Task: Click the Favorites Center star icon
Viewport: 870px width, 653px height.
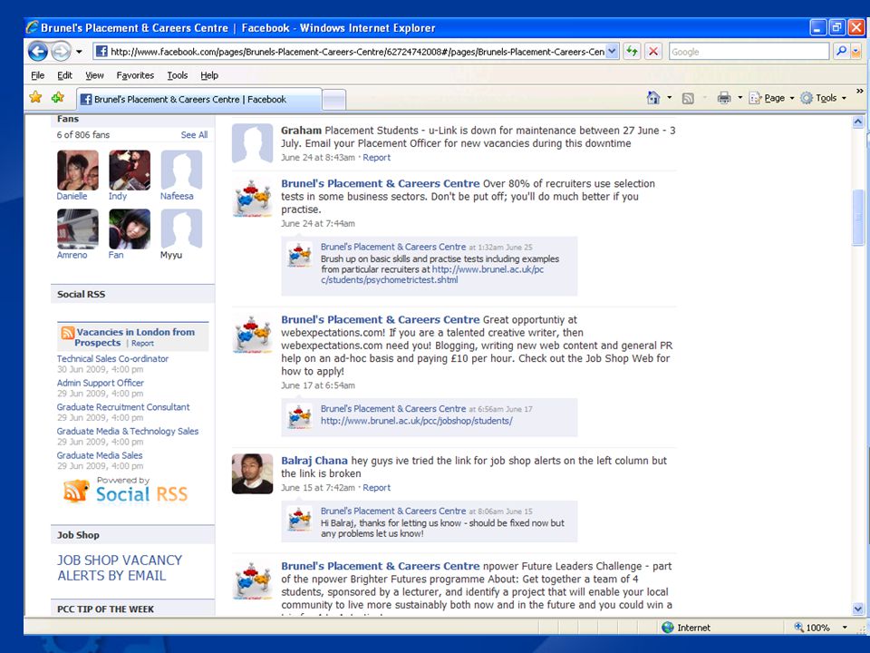Action: click(35, 98)
